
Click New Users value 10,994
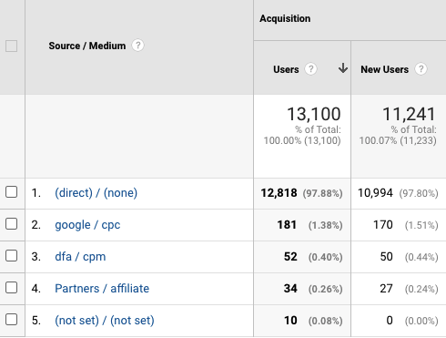click(375, 193)
